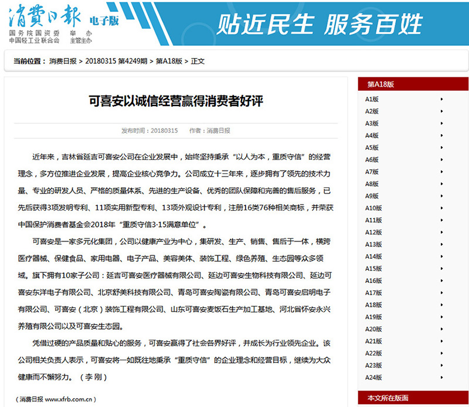Open 消费日报 breadcrumb link
The width and height of the screenshot is (469, 407).
tap(63, 61)
